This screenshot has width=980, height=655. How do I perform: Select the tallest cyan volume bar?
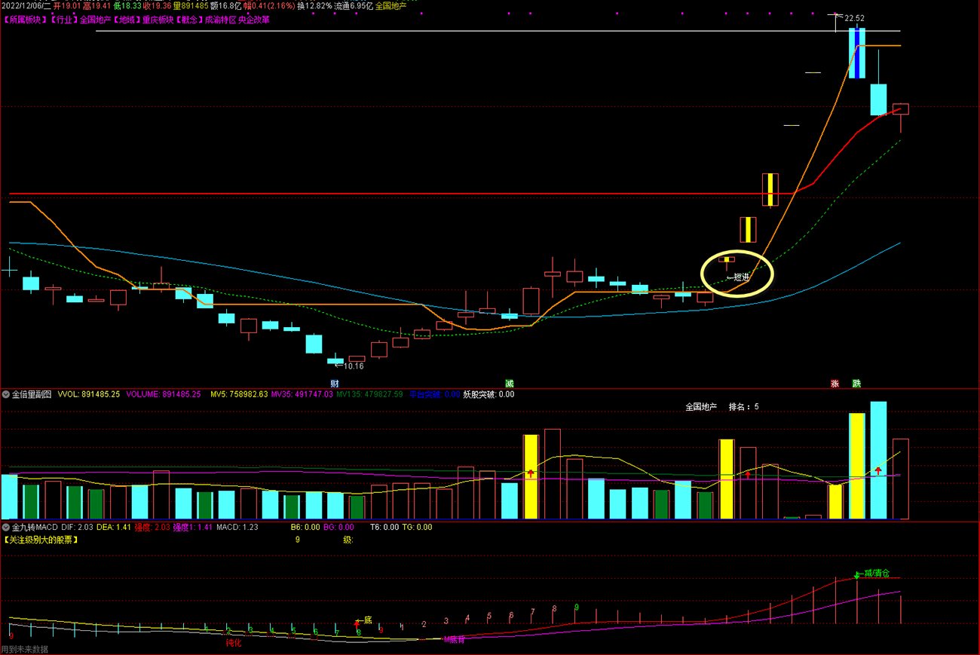(x=878, y=460)
